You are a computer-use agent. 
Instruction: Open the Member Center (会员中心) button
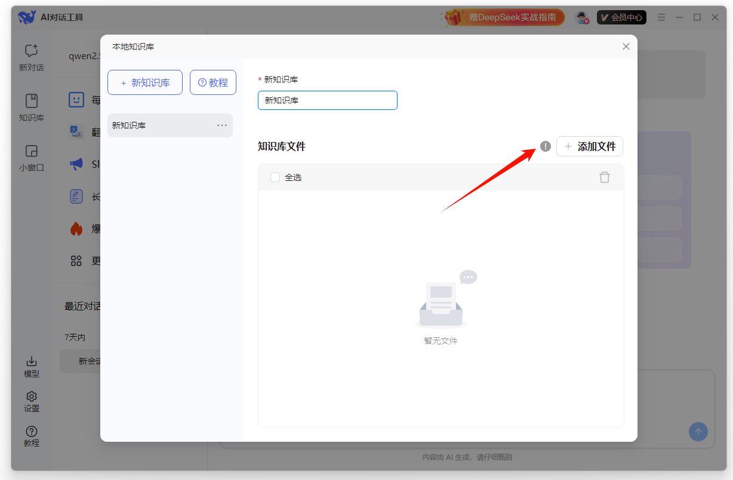(x=621, y=17)
